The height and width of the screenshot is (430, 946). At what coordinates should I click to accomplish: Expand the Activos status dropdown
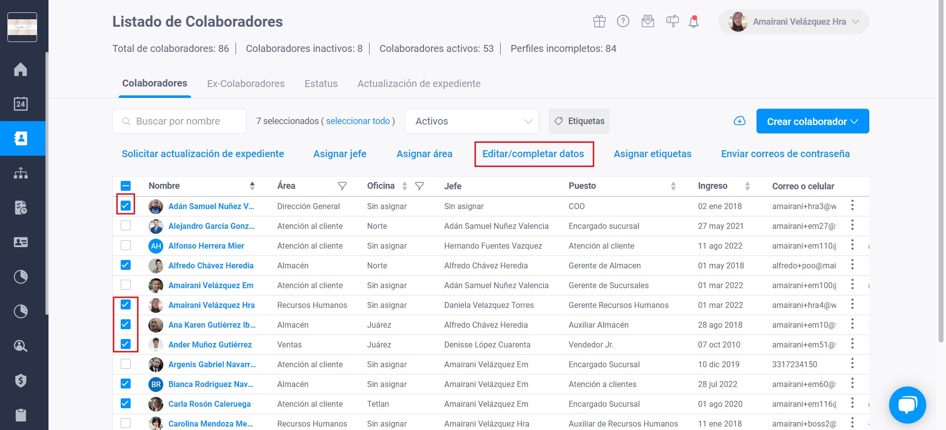pyautogui.click(x=472, y=121)
